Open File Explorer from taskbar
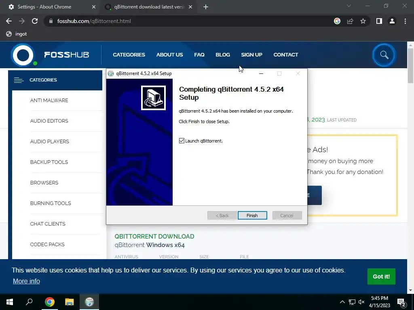Viewport: 414px width, 310px height. (70, 302)
